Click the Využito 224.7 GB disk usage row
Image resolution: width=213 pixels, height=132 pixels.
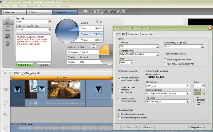91,34
